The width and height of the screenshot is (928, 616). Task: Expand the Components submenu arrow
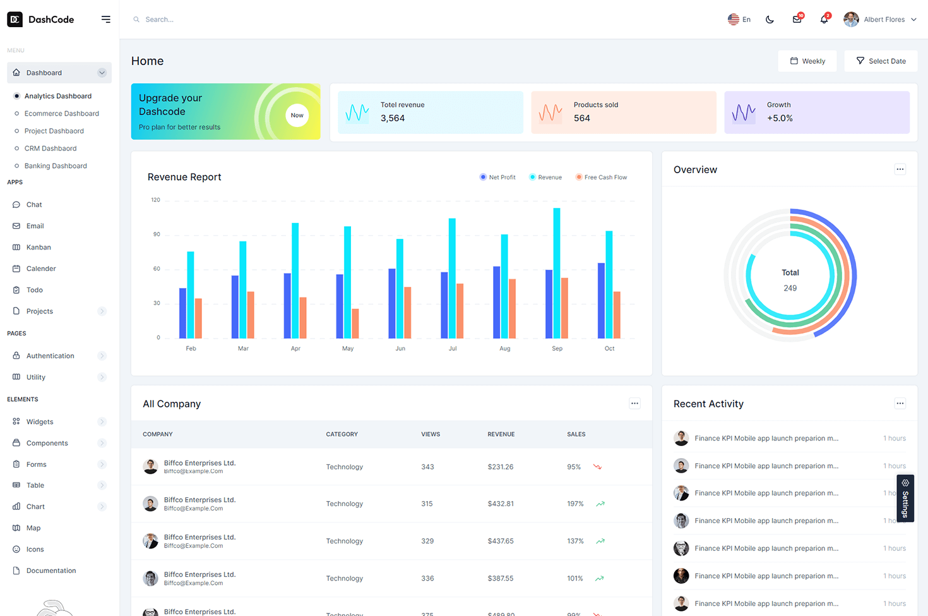102,443
